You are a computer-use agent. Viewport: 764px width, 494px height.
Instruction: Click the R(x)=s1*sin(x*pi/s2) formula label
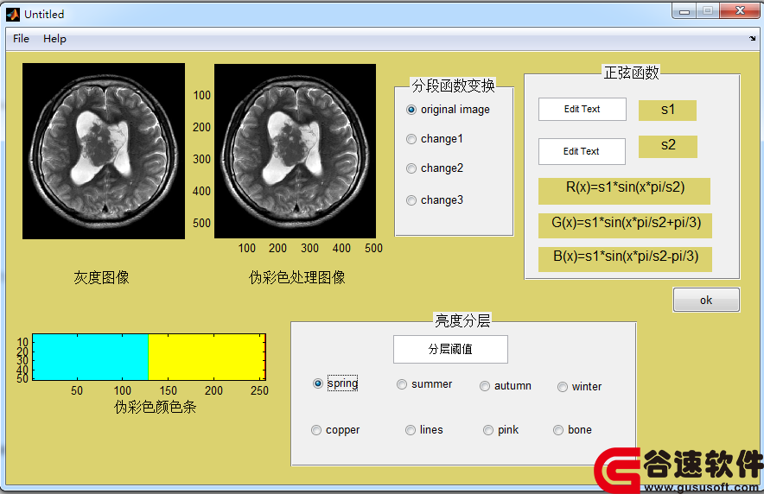pos(624,191)
